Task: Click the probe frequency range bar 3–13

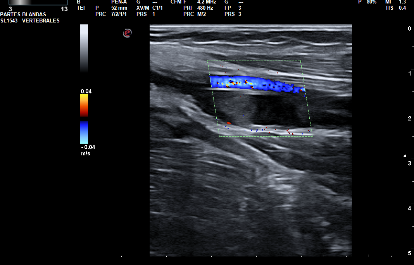Action: [x=38, y=2]
